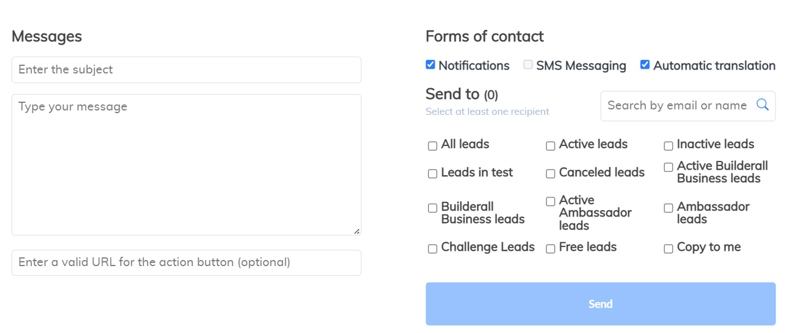
Task: Click the search magnifier icon
Action: pyautogui.click(x=762, y=105)
